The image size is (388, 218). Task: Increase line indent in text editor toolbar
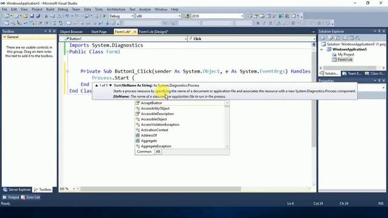(x=47, y=23)
